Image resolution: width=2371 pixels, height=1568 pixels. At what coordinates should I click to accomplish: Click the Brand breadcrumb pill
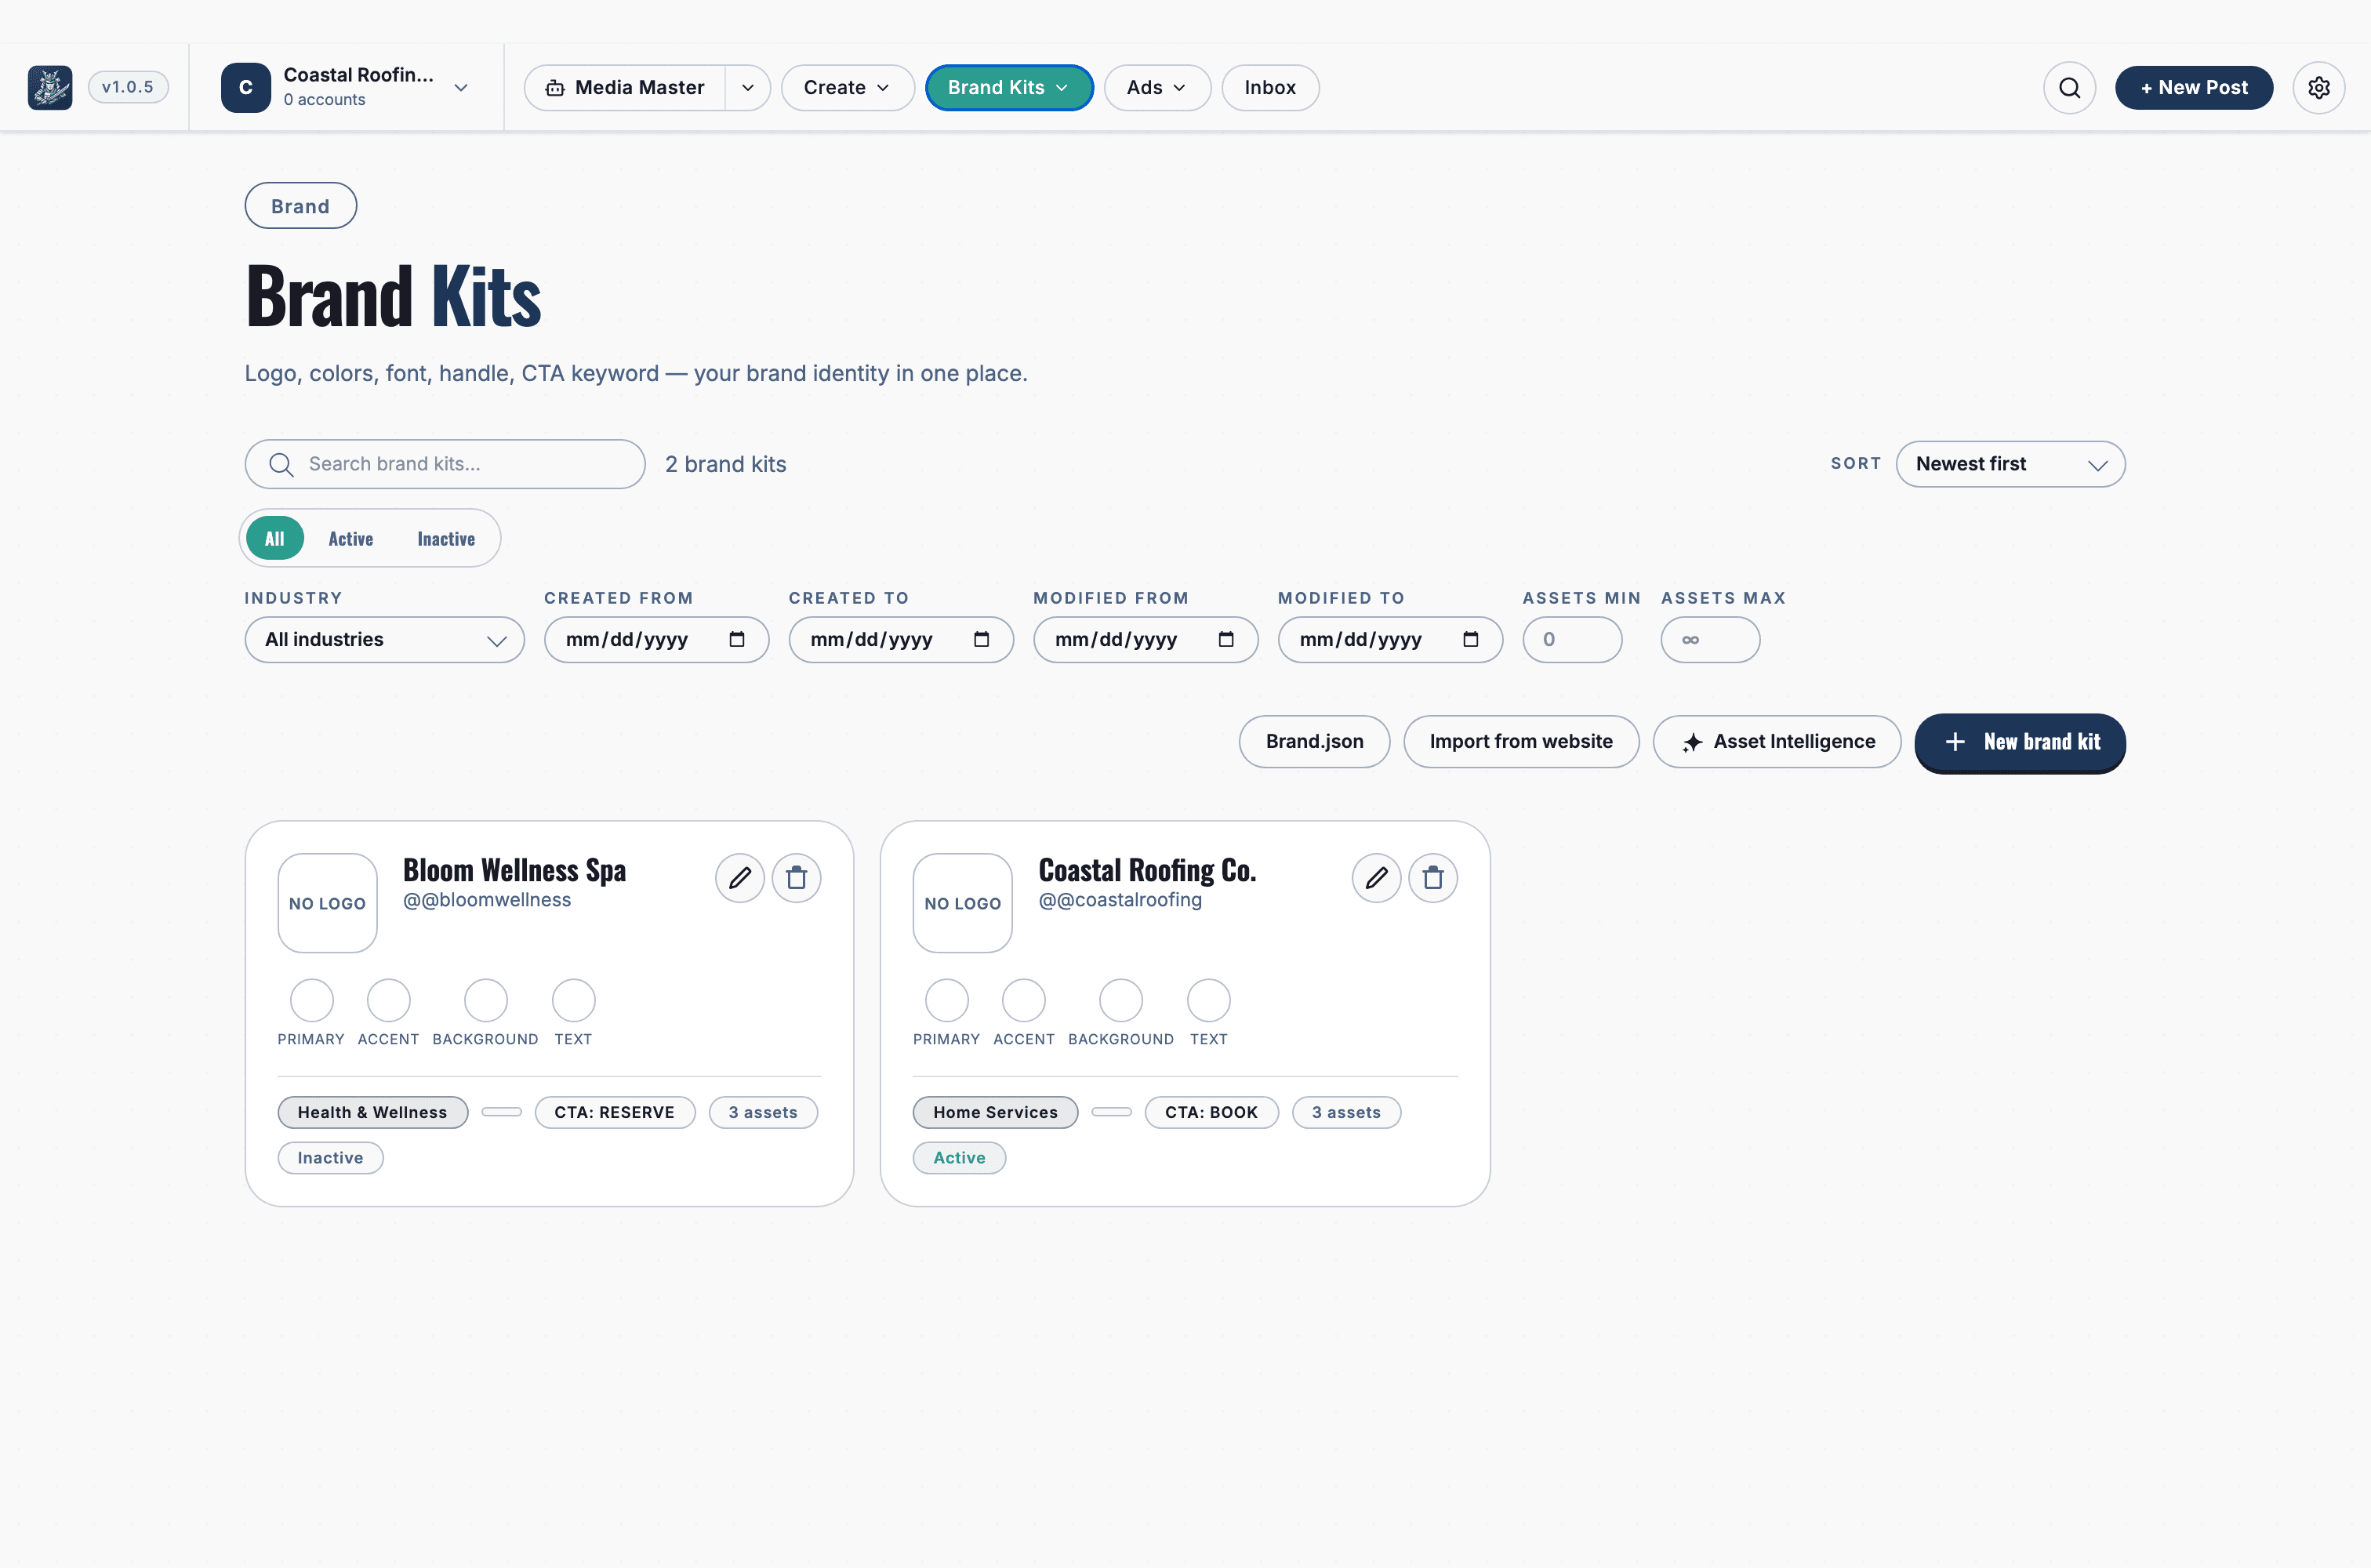(x=300, y=206)
